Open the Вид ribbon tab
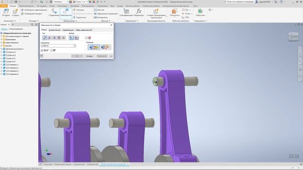 pyautogui.click(x=112, y=6)
